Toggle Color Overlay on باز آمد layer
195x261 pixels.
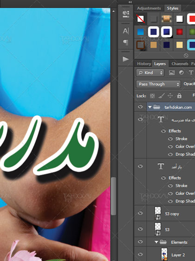pos(170,193)
